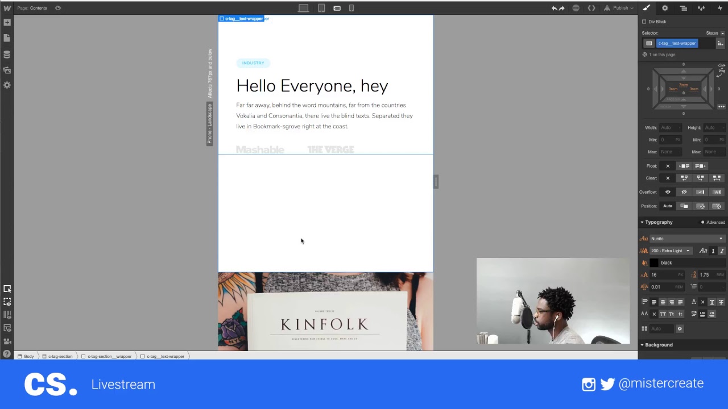Open the export code view
The image size is (728, 409).
point(591,8)
